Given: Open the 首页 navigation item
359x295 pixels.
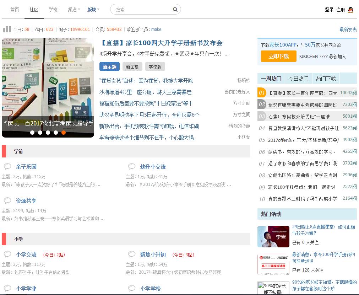Looking at the screenshot, I should pyautogui.click(x=15, y=10).
